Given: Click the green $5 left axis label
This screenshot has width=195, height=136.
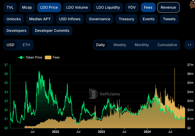Looking at the screenshot, I should 6,83.
